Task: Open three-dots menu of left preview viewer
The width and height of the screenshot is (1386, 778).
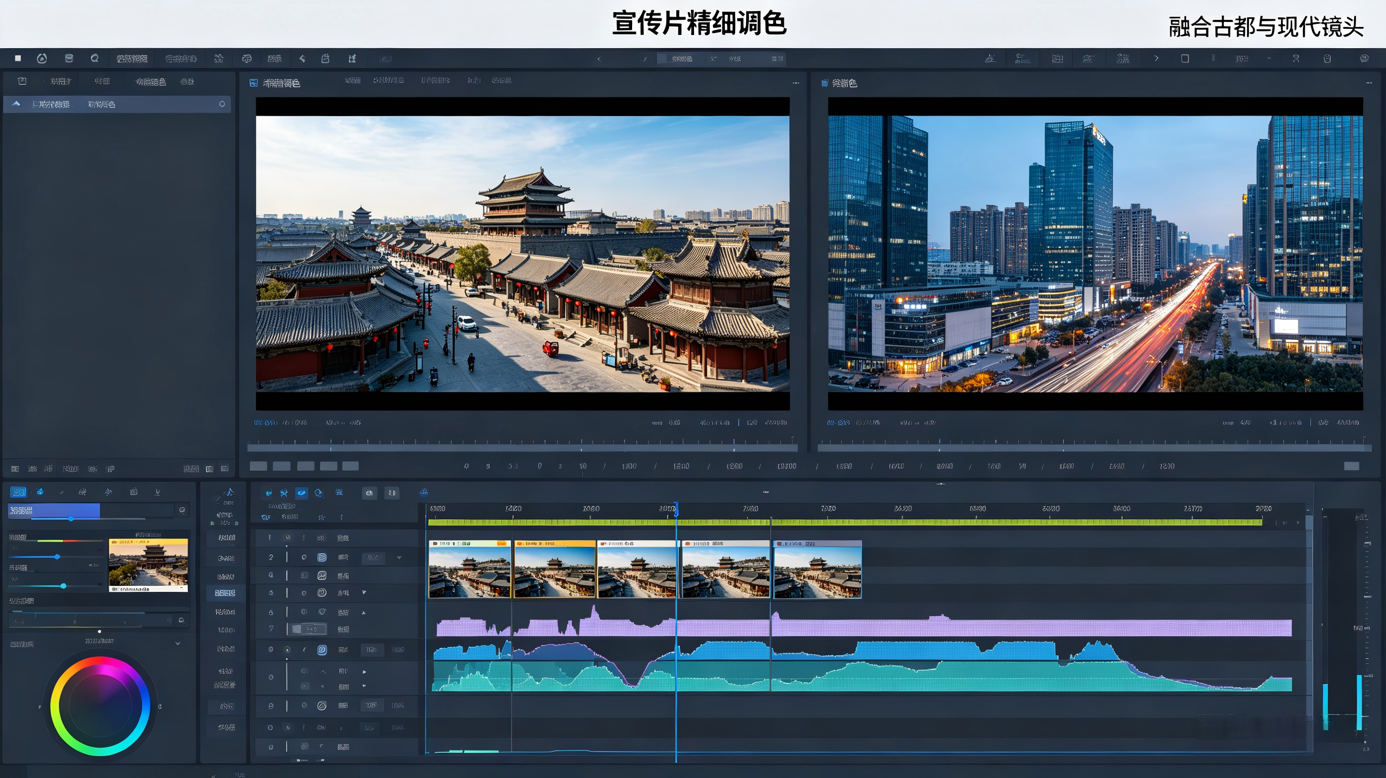Action: click(x=796, y=83)
